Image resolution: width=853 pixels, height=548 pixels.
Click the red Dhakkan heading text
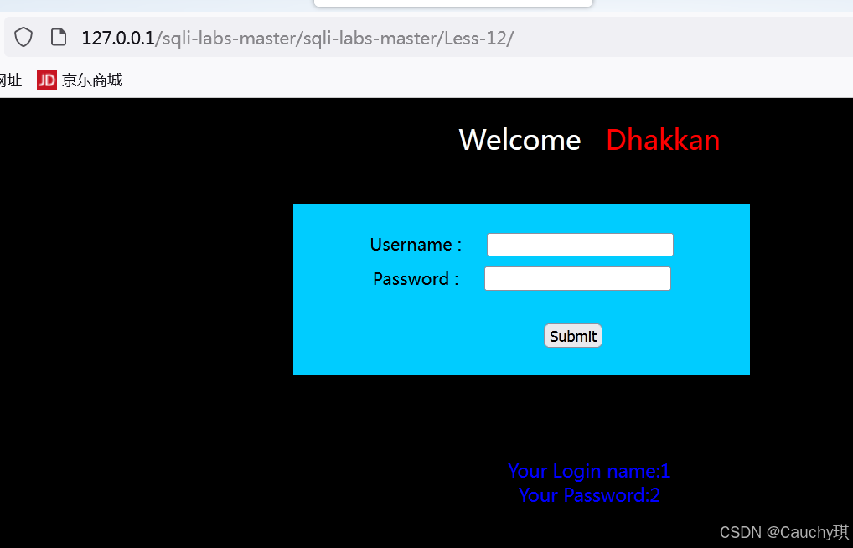click(663, 140)
